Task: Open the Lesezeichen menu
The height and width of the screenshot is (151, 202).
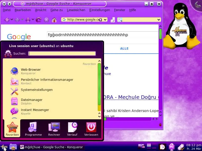Action: 76,10
